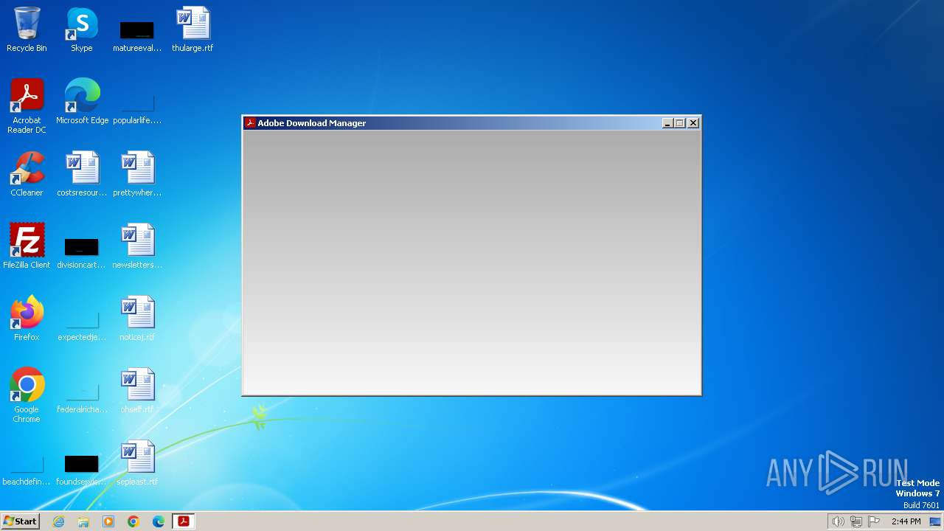
Task: Open Acrobat Reader DC desktop shortcut
Action: [27, 105]
